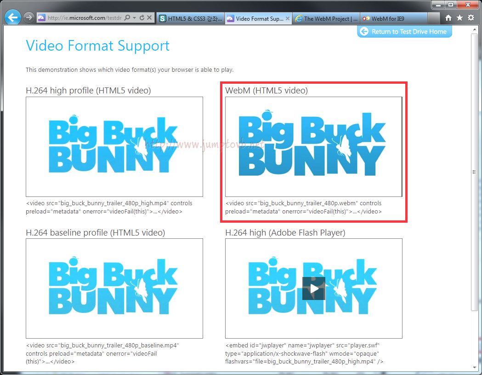482x375 pixels.
Task: Click the site favicon in address bar
Action: tap(41, 18)
